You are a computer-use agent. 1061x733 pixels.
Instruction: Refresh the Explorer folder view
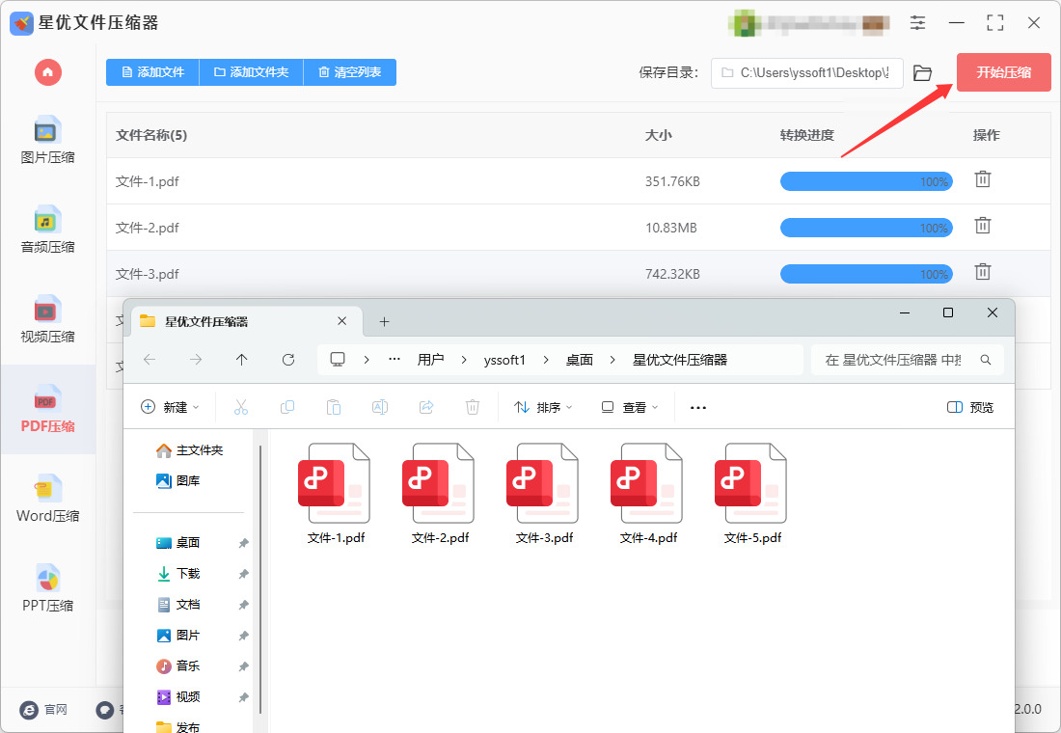pos(288,360)
